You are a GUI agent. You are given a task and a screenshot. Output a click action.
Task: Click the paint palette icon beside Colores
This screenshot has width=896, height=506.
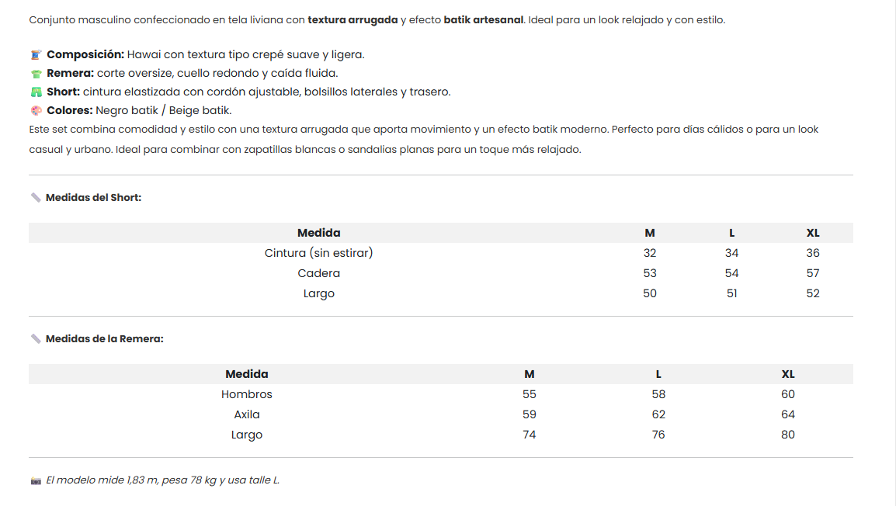pyautogui.click(x=36, y=111)
